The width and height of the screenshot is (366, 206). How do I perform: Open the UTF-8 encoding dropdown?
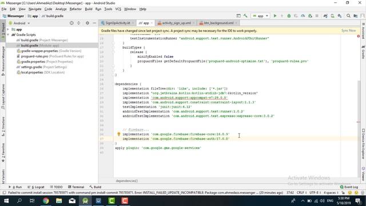pyautogui.click(x=315, y=193)
